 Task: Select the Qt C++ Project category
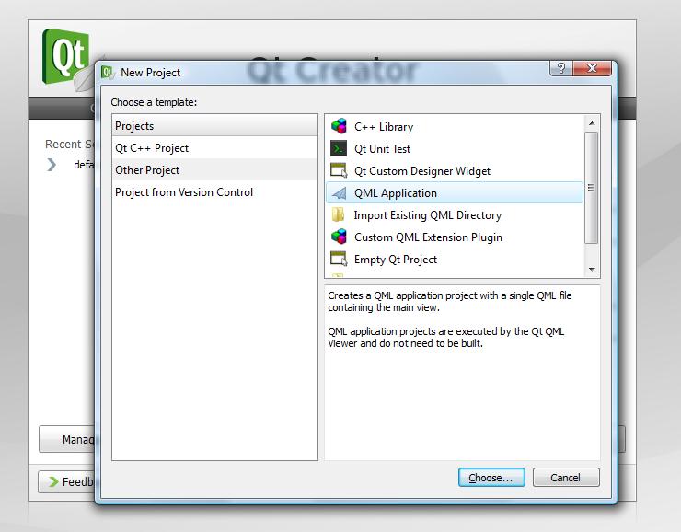click(x=214, y=148)
